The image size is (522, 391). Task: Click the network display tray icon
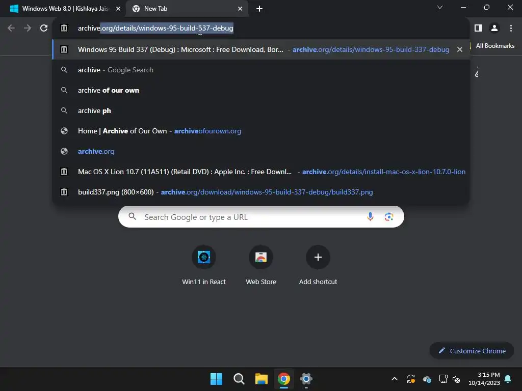coord(443,379)
